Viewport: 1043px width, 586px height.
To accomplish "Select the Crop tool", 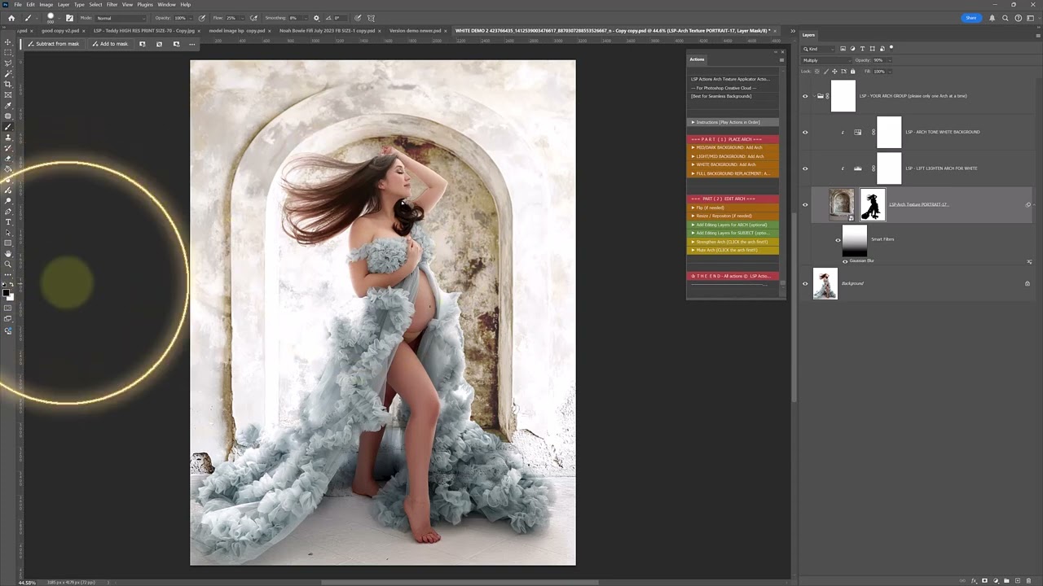I will (8, 85).
